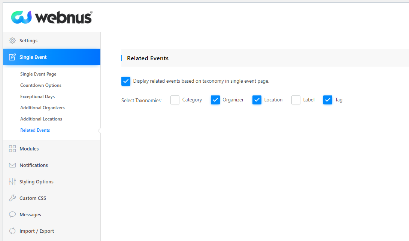Select the Single Event menu item
The width and height of the screenshot is (409, 241).
coord(52,57)
